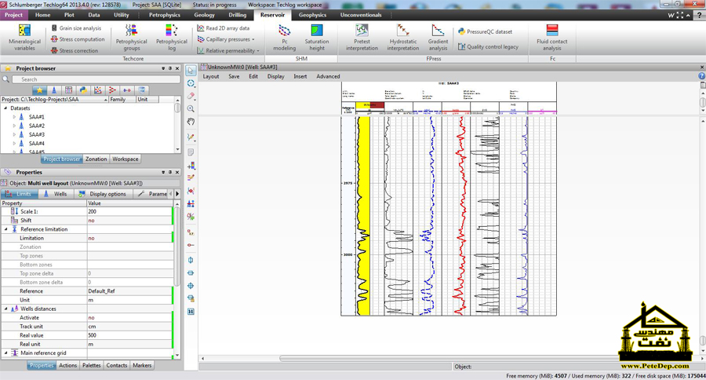Expand the SAA#1 dataset
The image size is (706, 380).
click(x=14, y=117)
